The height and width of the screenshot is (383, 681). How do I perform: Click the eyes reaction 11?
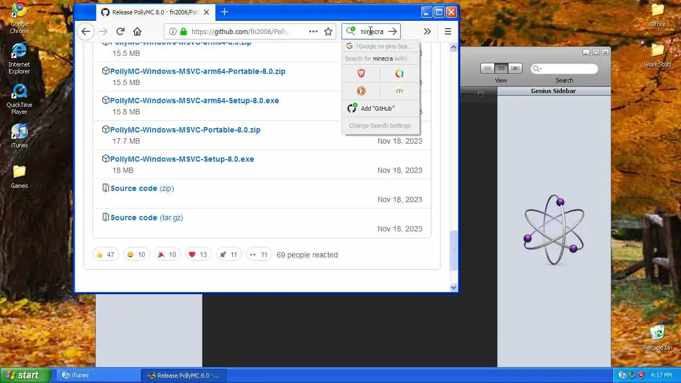(259, 255)
